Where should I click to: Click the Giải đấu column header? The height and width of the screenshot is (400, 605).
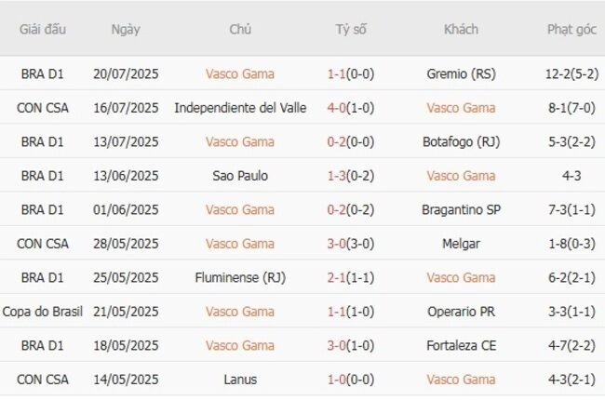[x=43, y=30]
